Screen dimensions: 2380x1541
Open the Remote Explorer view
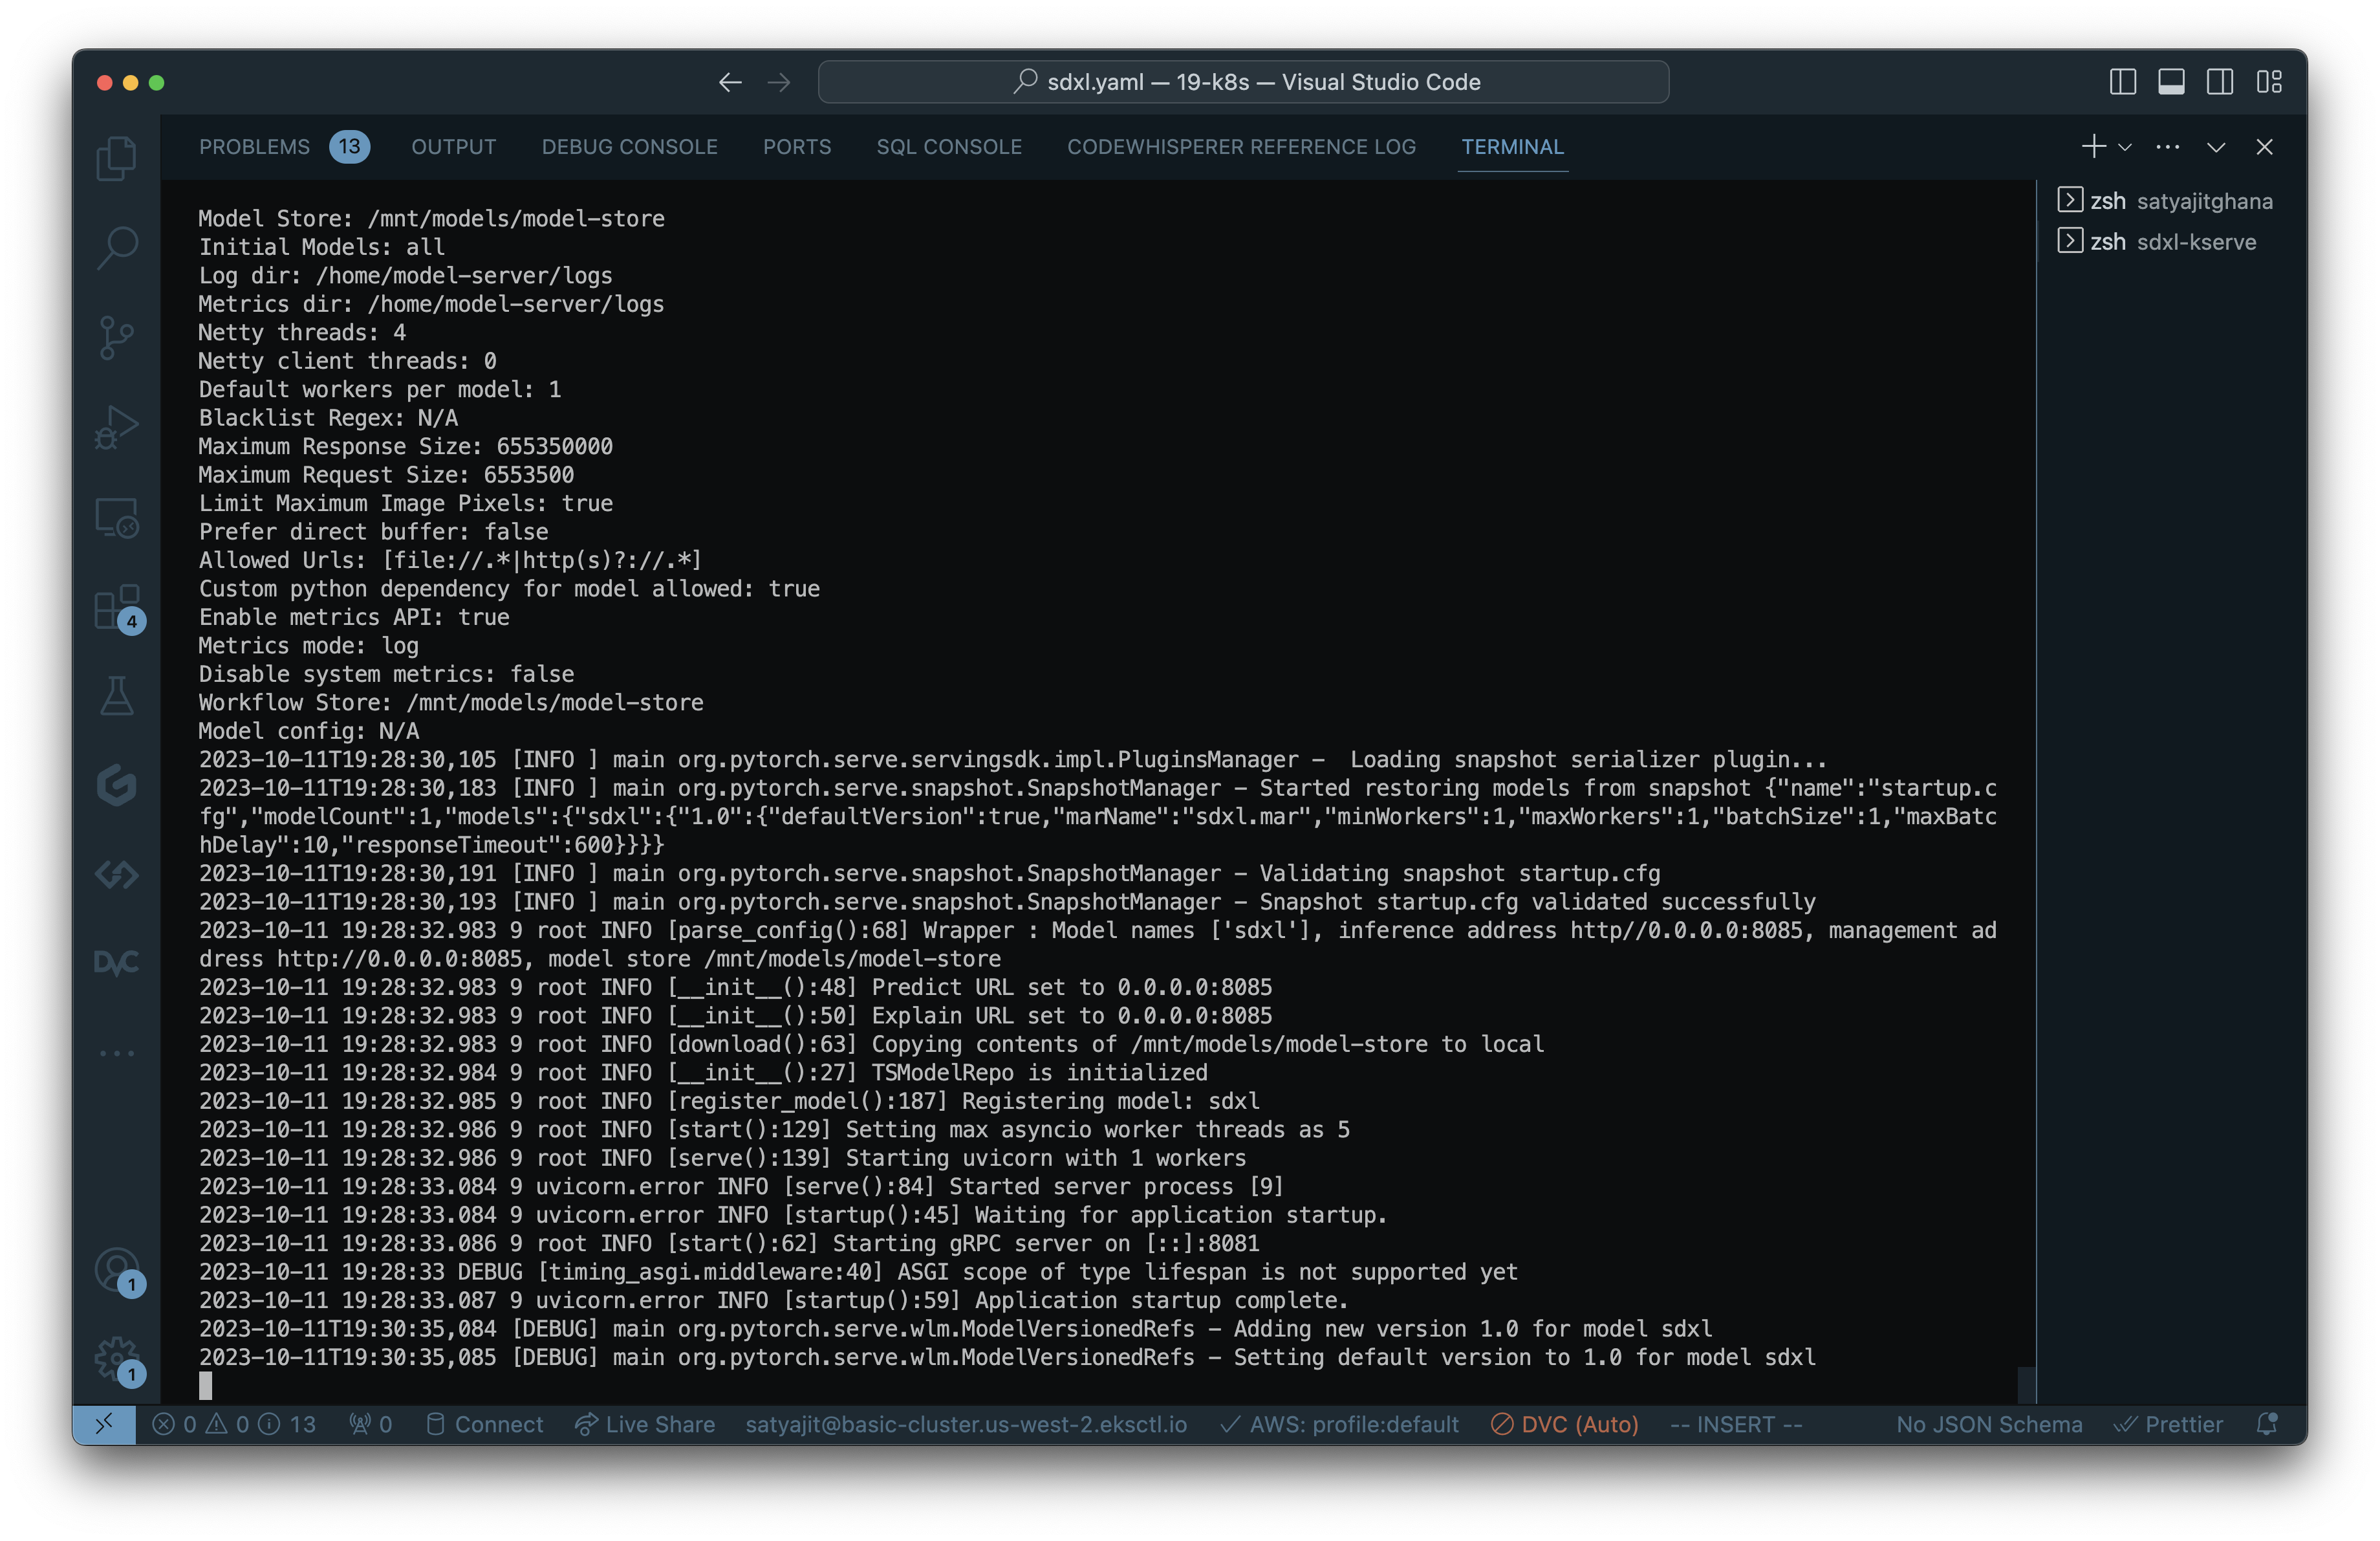pyautogui.click(x=116, y=518)
